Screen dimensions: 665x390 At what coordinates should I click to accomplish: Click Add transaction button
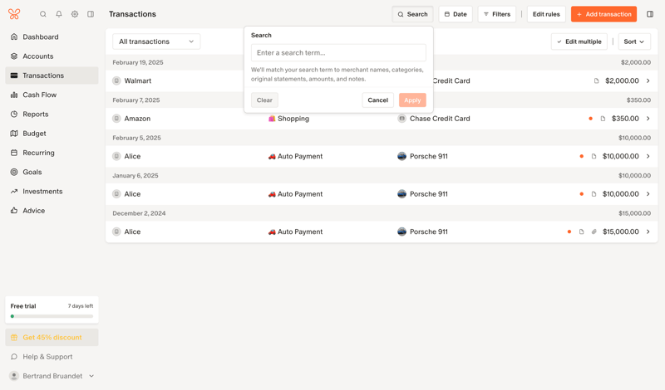point(603,14)
